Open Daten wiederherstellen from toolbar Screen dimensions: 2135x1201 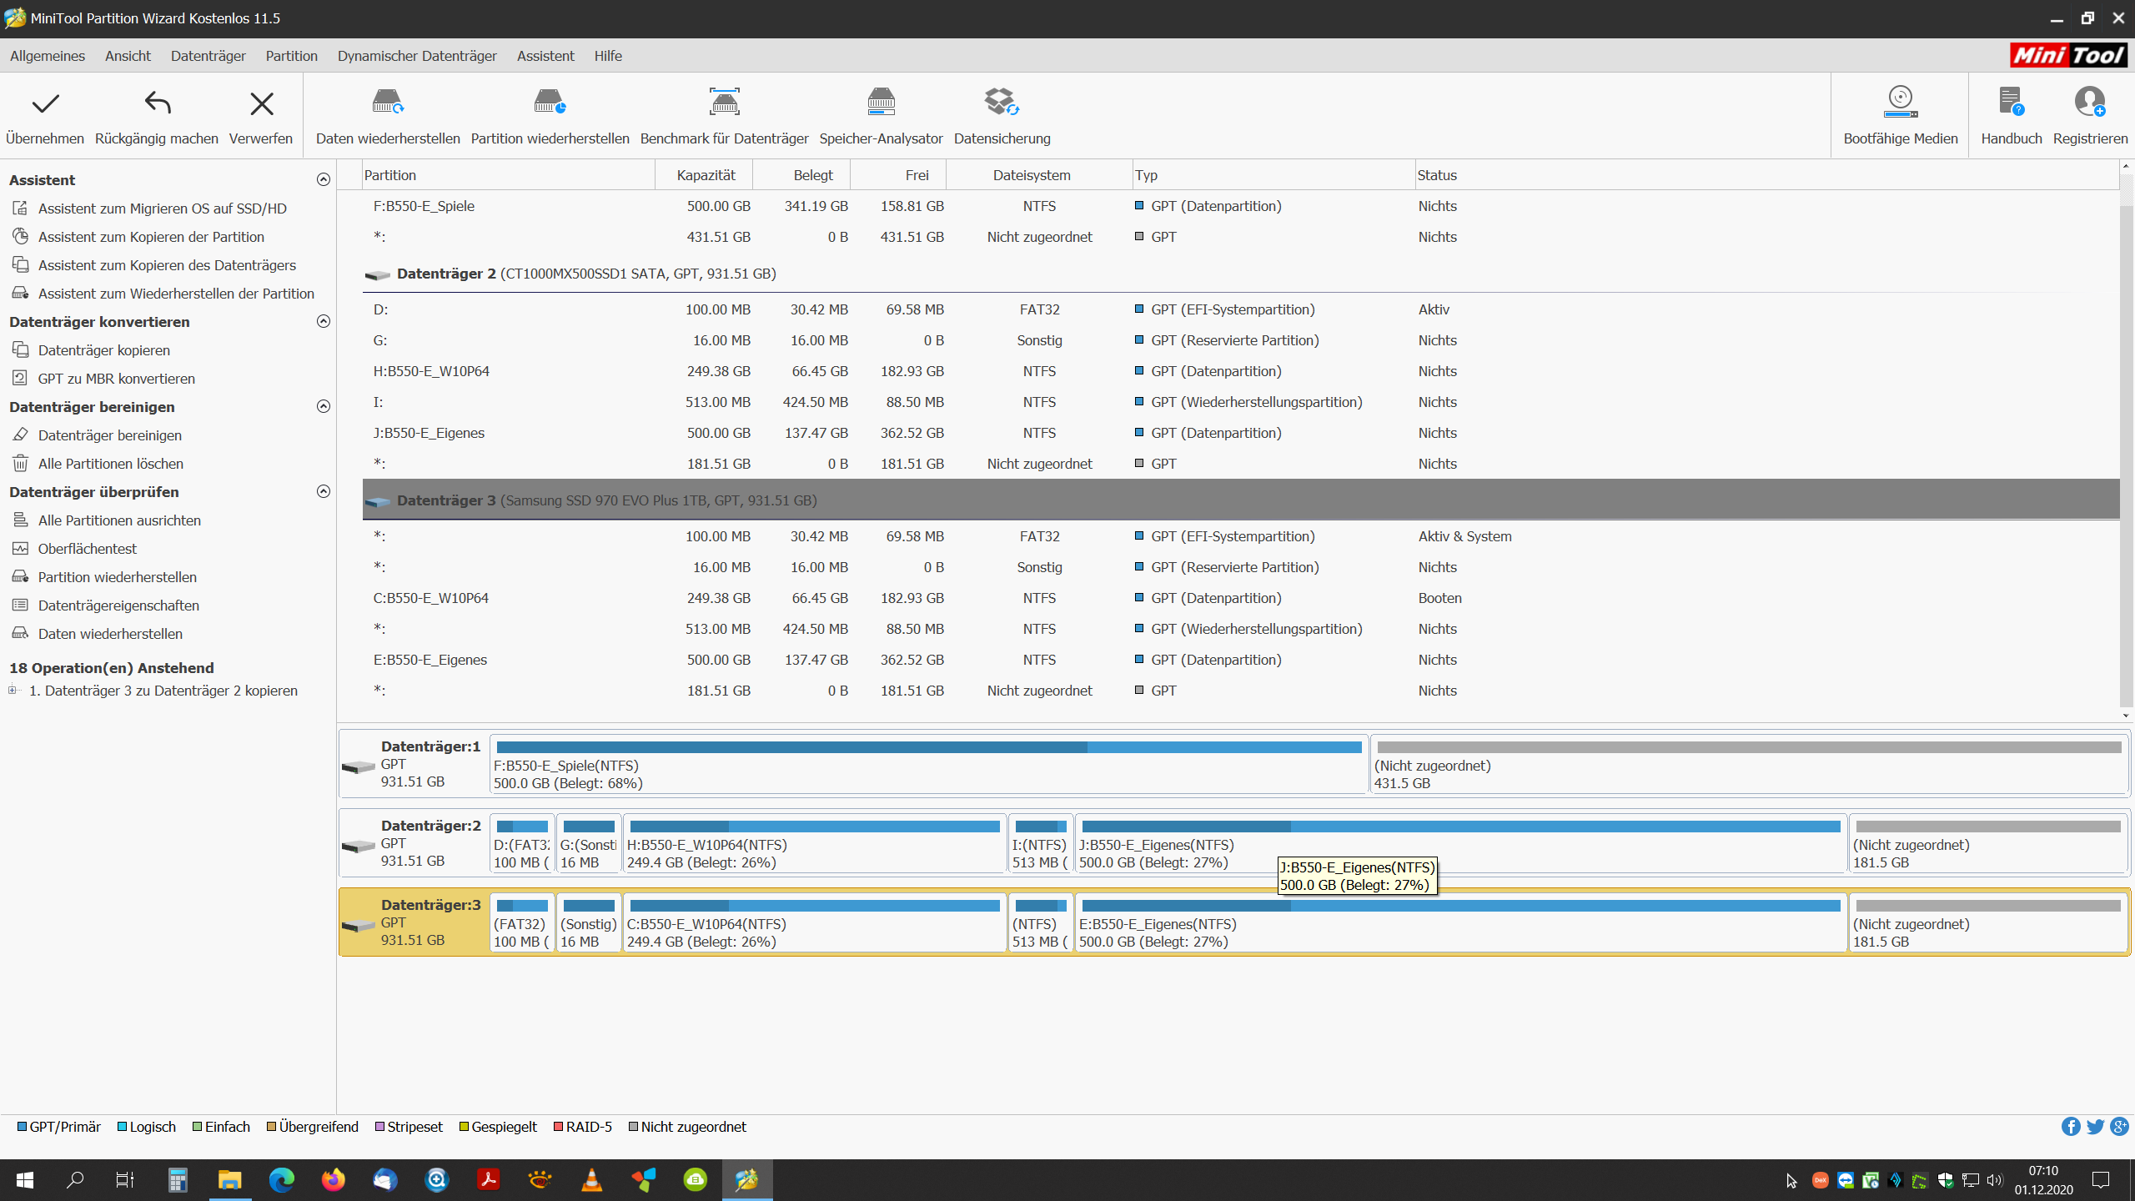(x=388, y=103)
